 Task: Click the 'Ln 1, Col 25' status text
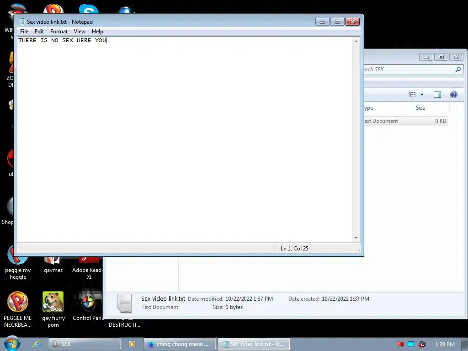pyautogui.click(x=294, y=248)
